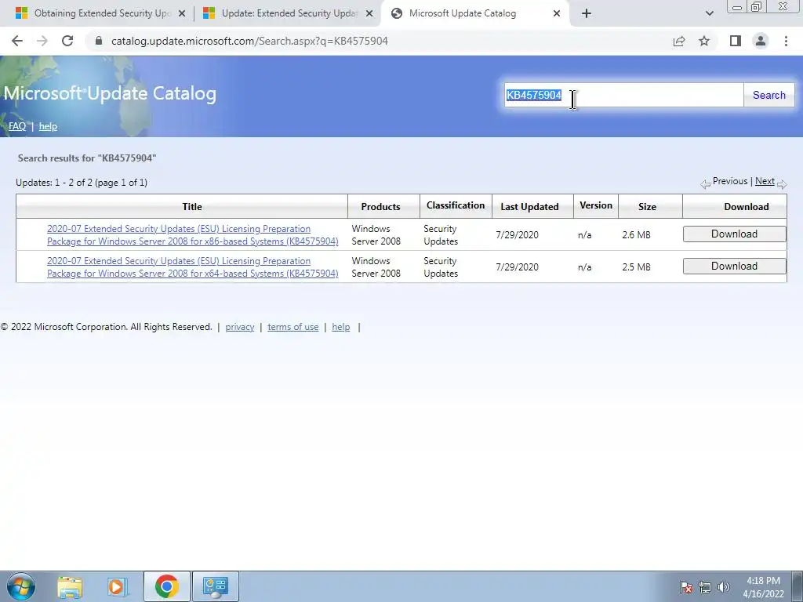
Task: Click the KB4575904 search box
Action: click(x=623, y=95)
